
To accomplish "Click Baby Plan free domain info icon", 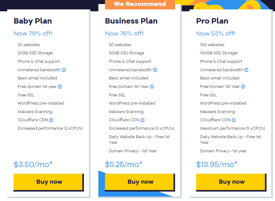I will (60, 87).
